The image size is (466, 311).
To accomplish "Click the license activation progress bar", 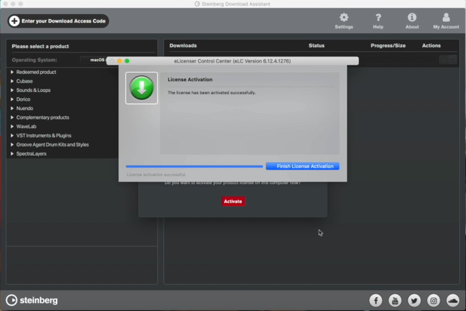I will (194, 167).
